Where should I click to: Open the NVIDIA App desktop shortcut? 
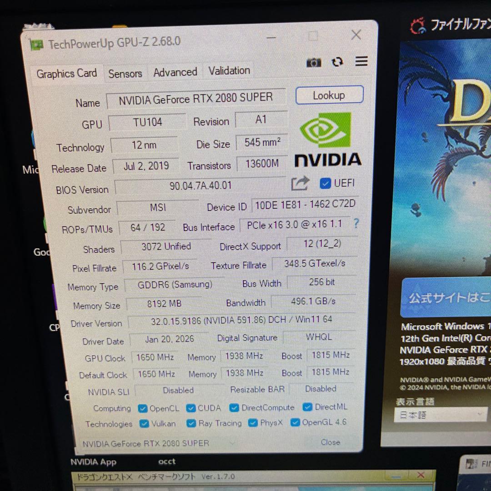click(93, 462)
